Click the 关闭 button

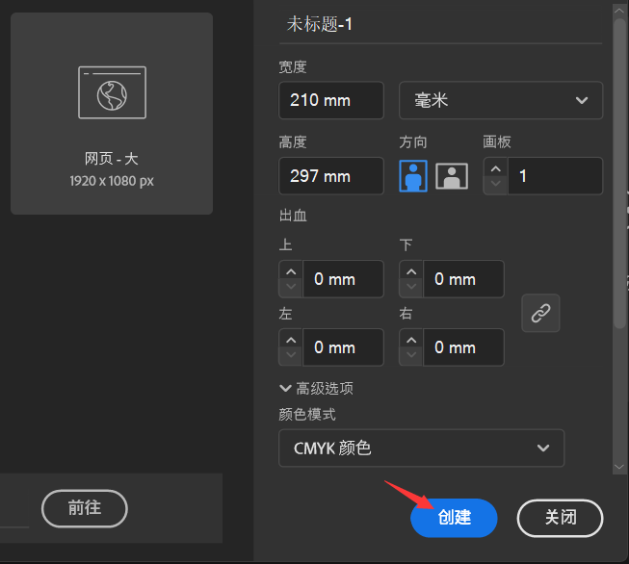point(560,518)
